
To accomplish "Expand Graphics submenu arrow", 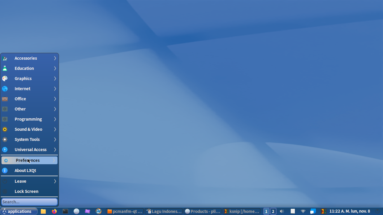I will pos(55,79).
